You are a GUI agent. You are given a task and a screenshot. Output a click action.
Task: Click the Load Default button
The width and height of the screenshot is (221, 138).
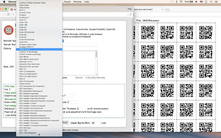pos(10,115)
